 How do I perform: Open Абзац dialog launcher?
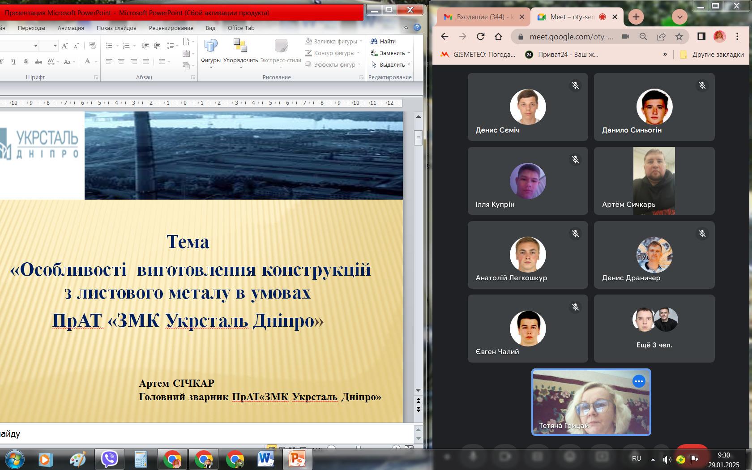tap(193, 77)
